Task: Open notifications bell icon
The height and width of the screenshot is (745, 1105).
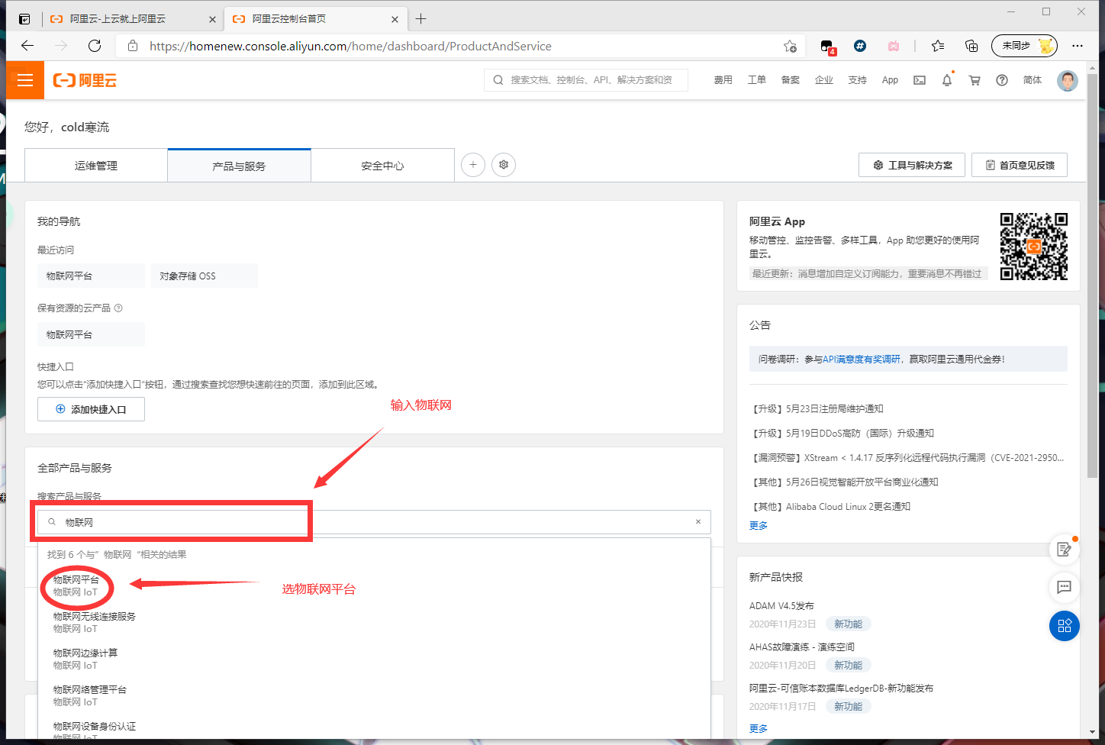Action: 947,80
